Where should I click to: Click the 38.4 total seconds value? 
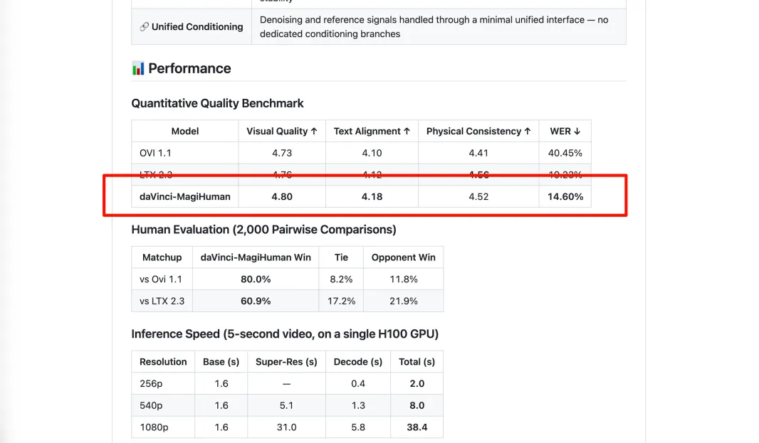coord(417,427)
